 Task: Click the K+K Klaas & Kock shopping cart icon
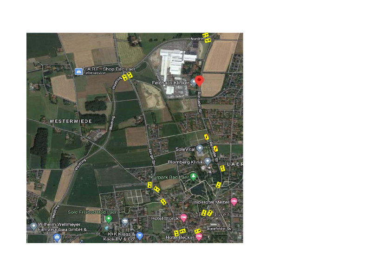coord(140,236)
